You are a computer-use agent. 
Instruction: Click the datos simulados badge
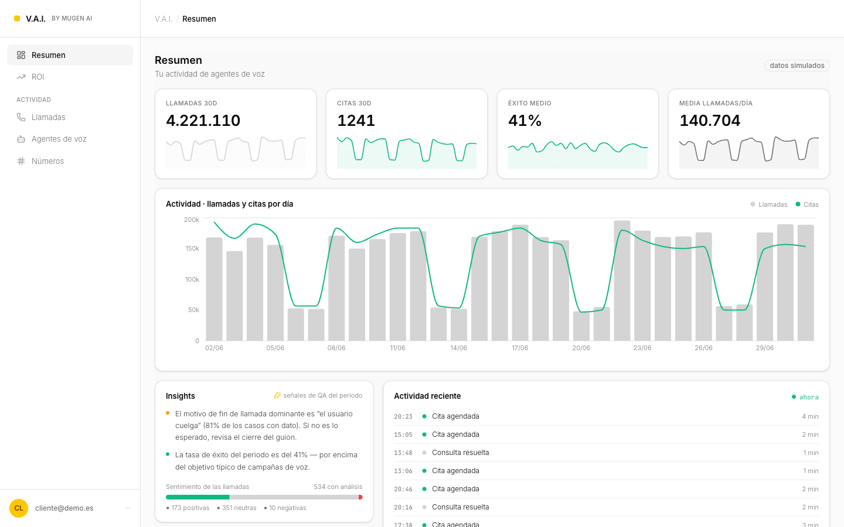tap(797, 66)
